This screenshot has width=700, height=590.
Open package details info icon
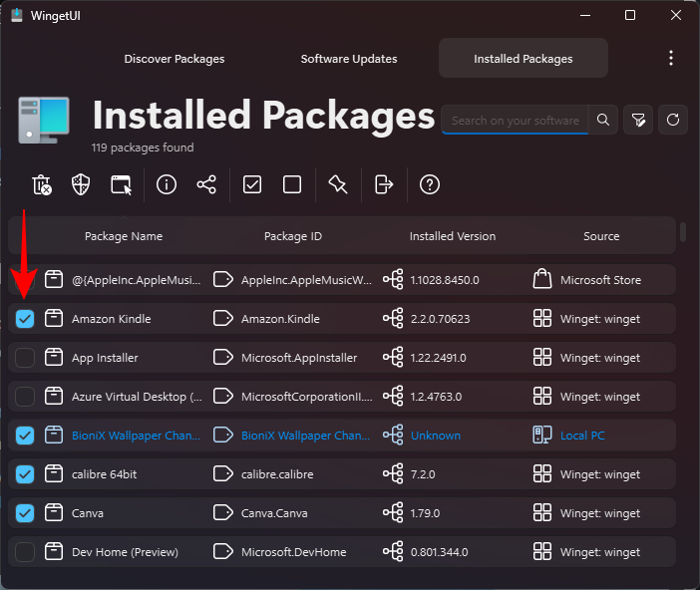click(167, 184)
